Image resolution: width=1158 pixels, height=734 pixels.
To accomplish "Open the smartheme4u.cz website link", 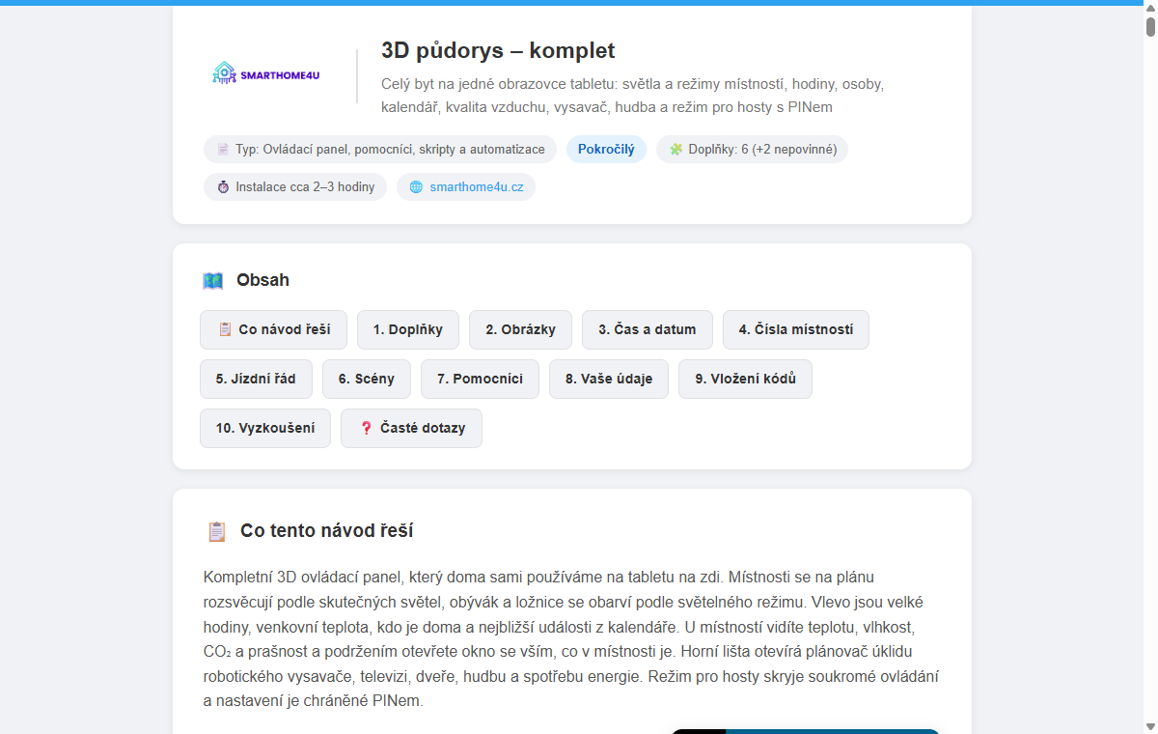I will click(x=477, y=187).
